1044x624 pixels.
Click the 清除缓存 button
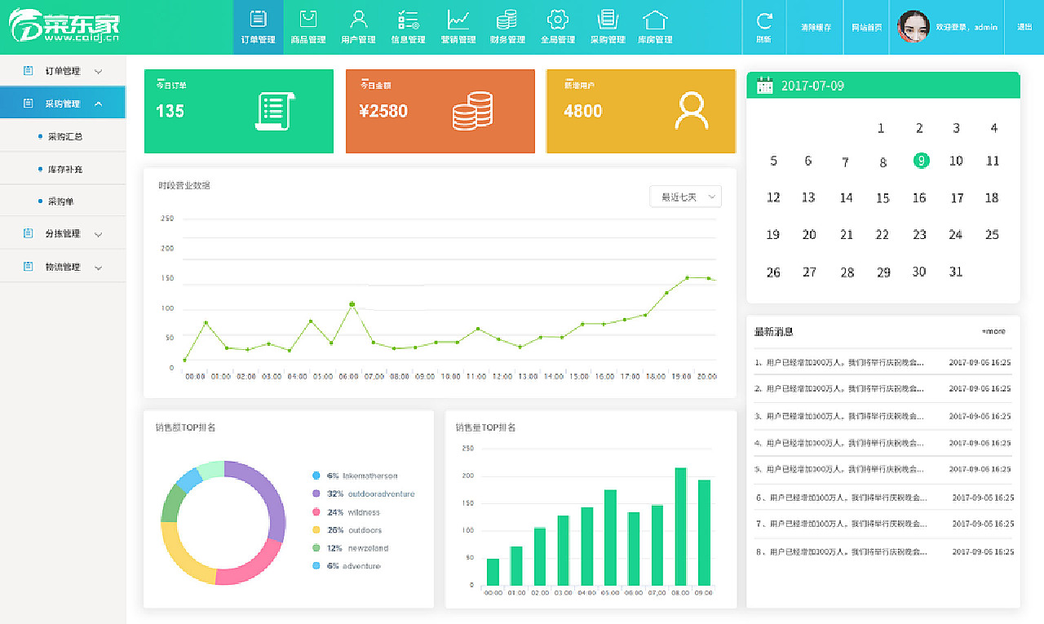816,27
